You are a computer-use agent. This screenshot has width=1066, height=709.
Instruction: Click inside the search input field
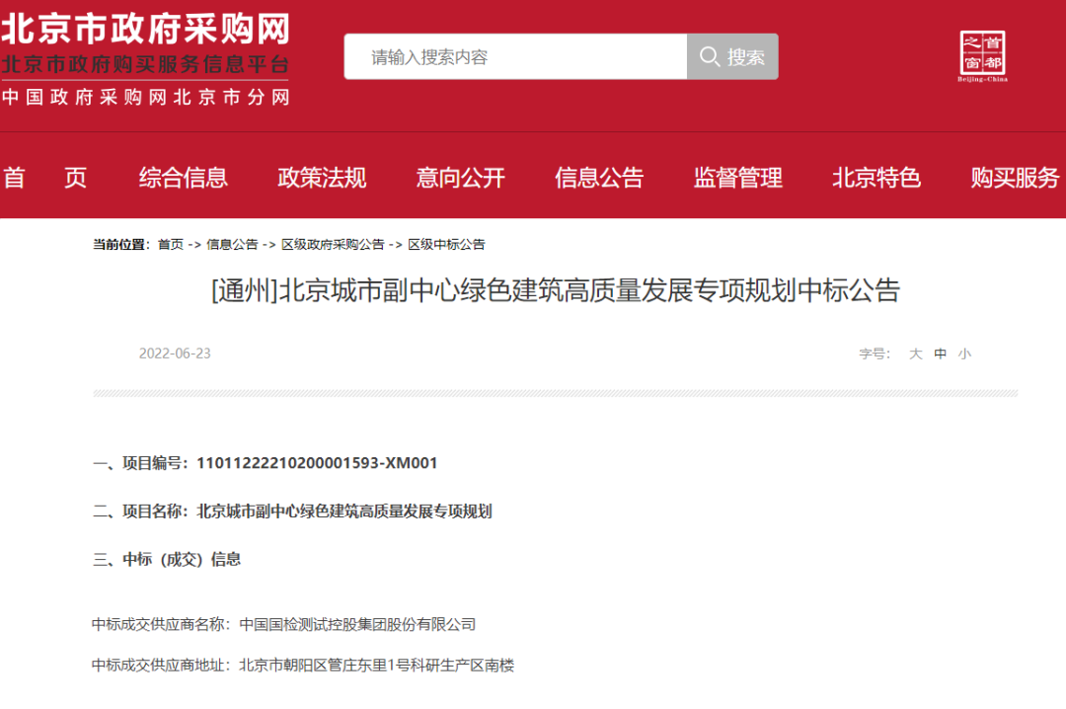pyautogui.click(x=513, y=56)
